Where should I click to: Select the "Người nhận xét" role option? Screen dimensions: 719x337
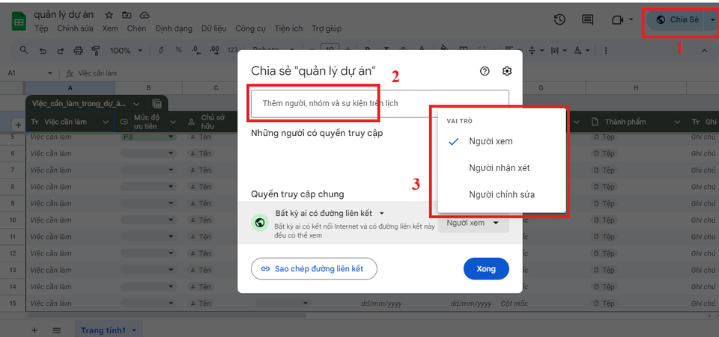[x=499, y=168]
